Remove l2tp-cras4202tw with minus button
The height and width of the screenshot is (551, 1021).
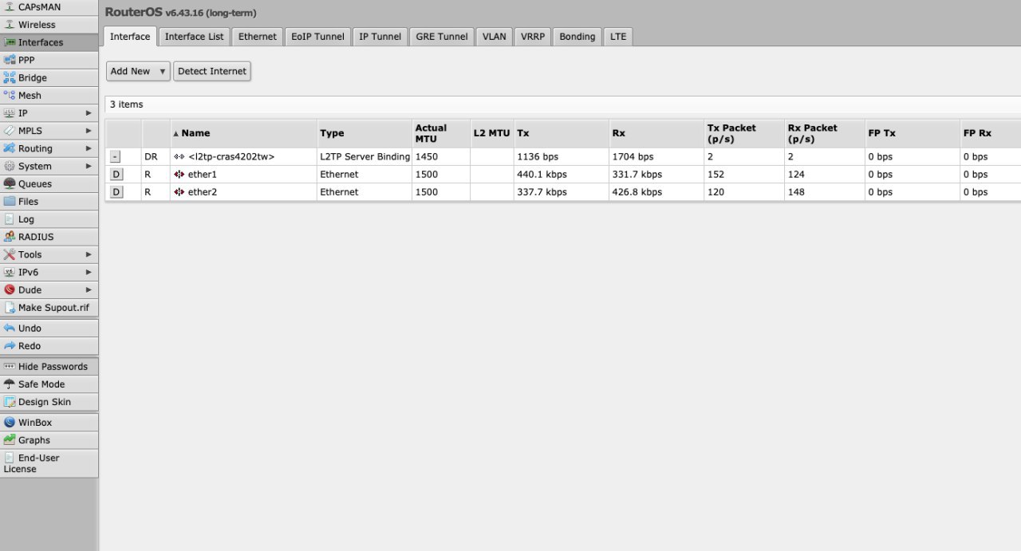[116, 156]
